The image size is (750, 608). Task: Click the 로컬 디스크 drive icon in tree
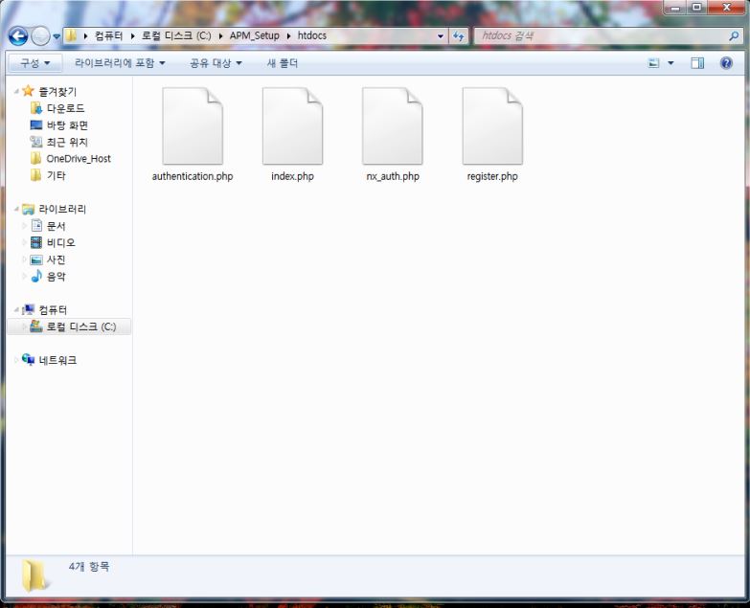[36, 327]
